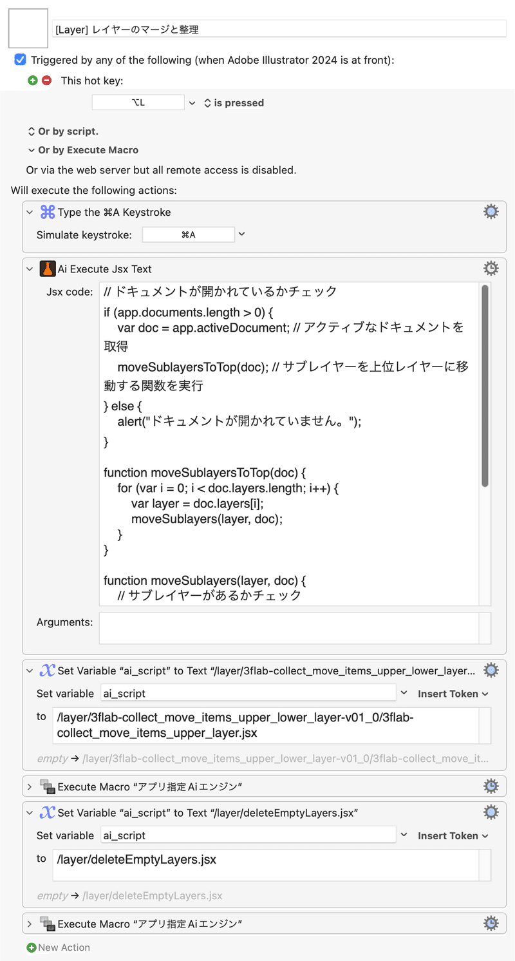The image size is (515, 961).
Task: Click the orange flask Ai Execute Jsx icon
Action: tap(48, 269)
